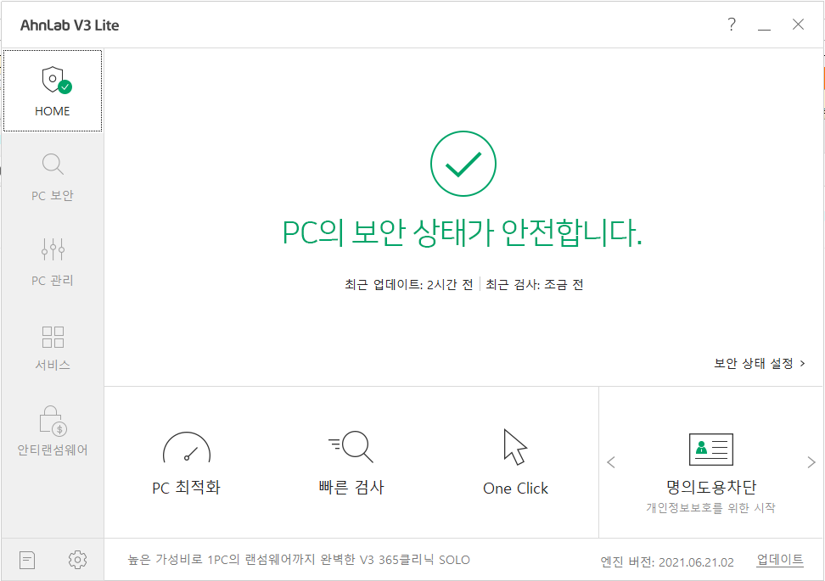The height and width of the screenshot is (581, 825).
Task: Start PC 최적화 speedometer icon
Action: 187,448
